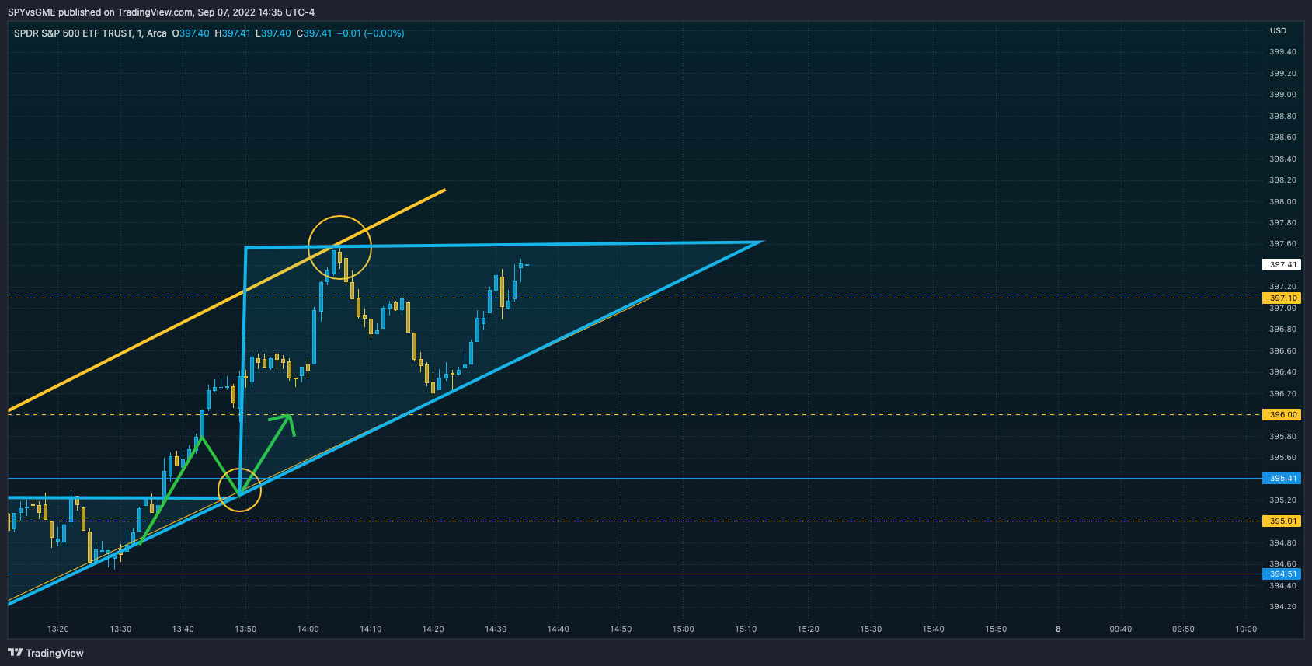The height and width of the screenshot is (666, 1312).
Task: Click the 10:00 time axis label
Action: 1246,629
